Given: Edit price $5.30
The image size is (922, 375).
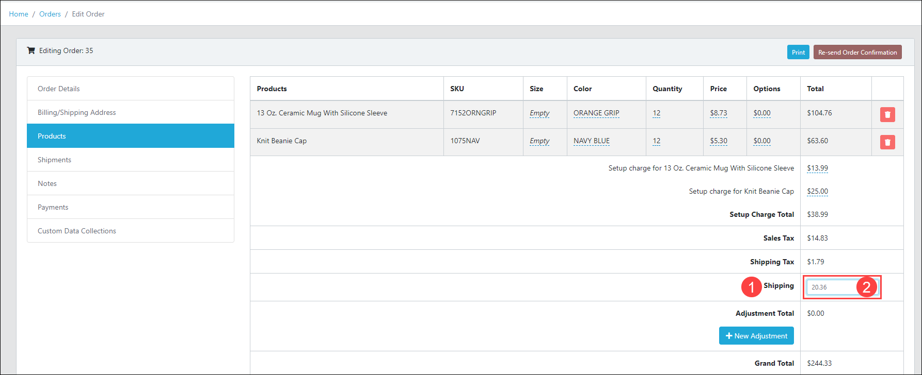Looking at the screenshot, I should [x=719, y=141].
